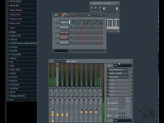Click pitch range box in Channel settings

coord(104,9)
